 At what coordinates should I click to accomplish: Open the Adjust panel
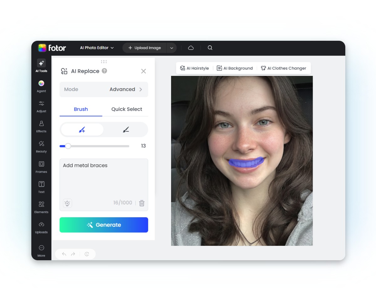pos(41,106)
